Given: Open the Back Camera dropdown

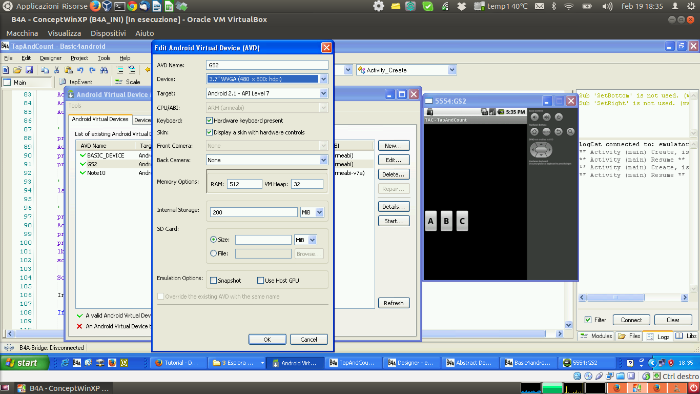Looking at the screenshot, I should point(323,160).
